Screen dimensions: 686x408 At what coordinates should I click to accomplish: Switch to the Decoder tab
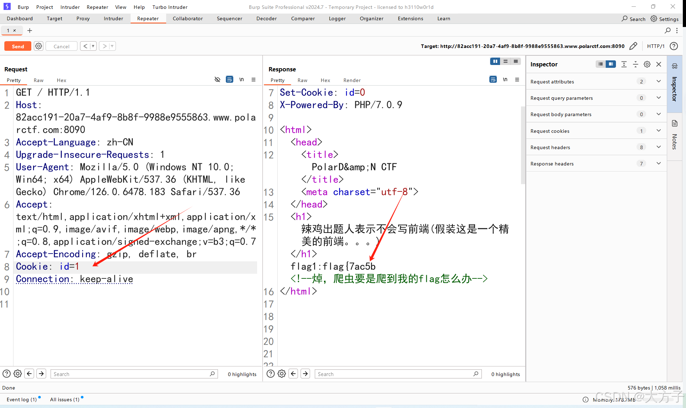pyautogui.click(x=266, y=18)
